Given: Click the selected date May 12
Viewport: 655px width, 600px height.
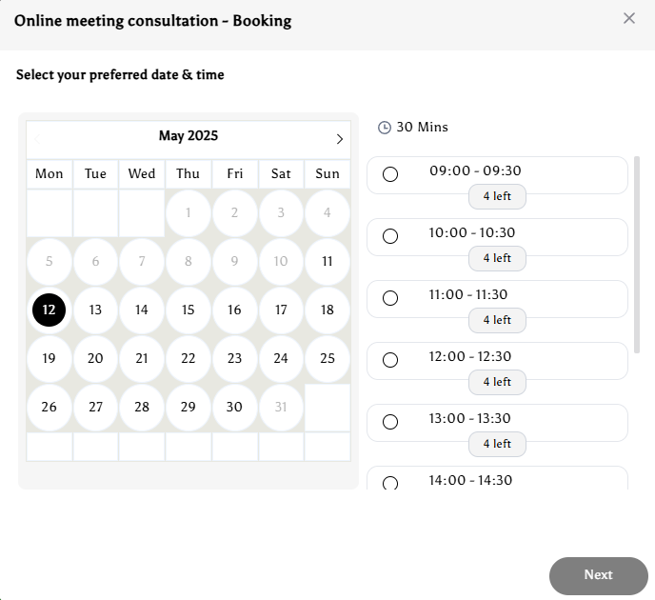Looking at the screenshot, I should click(50, 310).
